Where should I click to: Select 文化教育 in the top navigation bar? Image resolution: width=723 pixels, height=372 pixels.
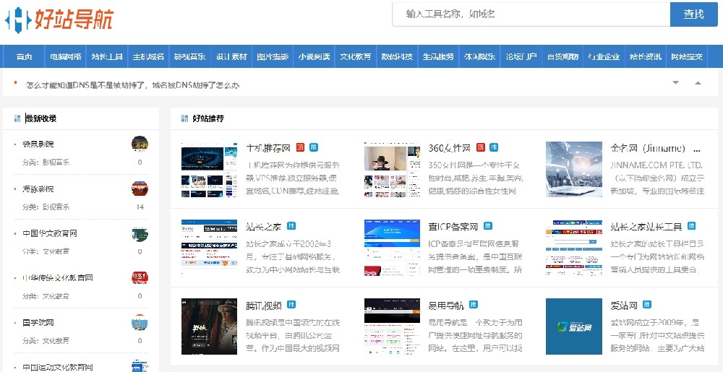pyautogui.click(x=356, y=57)
